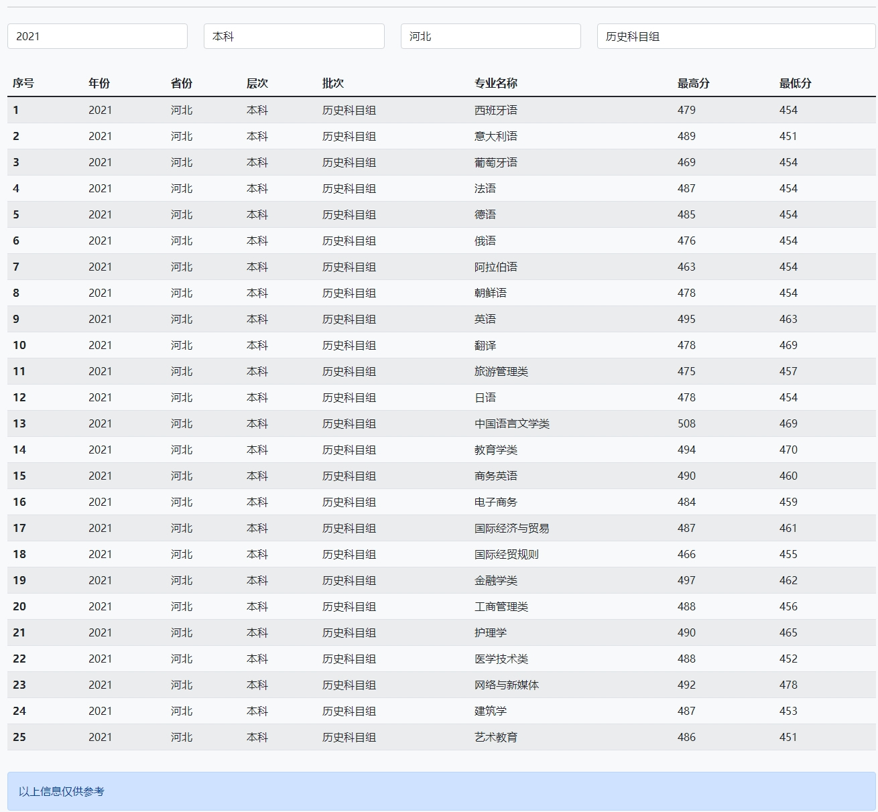Select the 英语 major cell

[485, 319]
